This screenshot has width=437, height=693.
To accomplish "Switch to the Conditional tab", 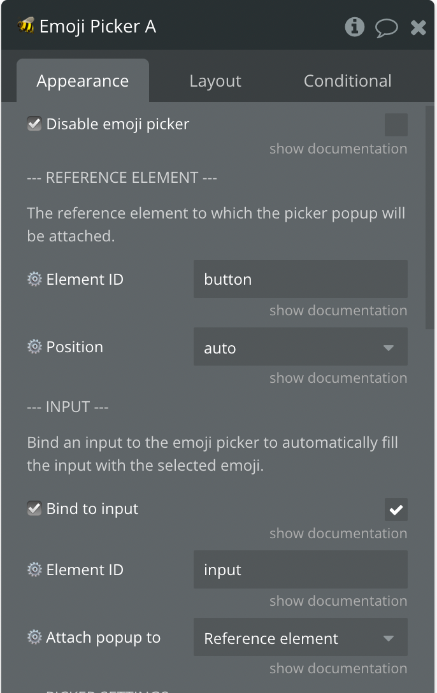I will pos(347,82).
